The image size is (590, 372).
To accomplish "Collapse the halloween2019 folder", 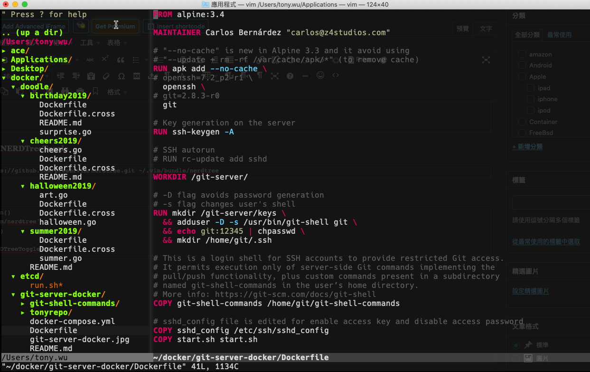I will pos(23,186).
